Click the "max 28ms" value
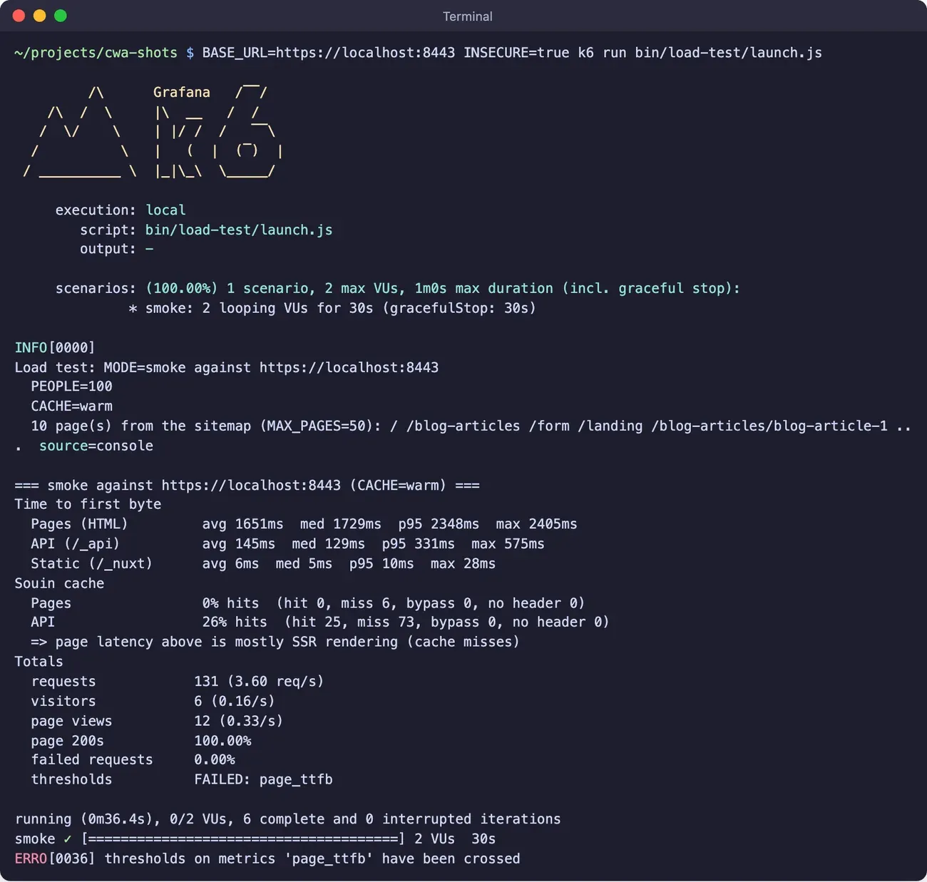The width and height of the screenshot is (927, 882). click(463, 564)
